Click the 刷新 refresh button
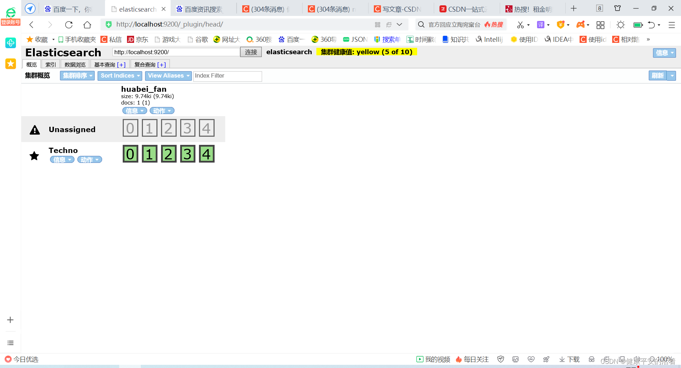Screen dimensions: 681x368 658,76
